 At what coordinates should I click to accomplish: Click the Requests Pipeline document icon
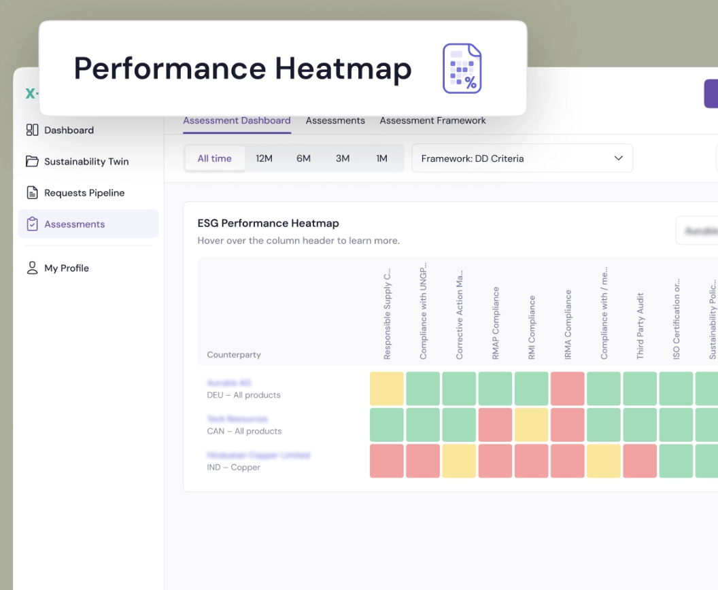click(x=32, y=192)
